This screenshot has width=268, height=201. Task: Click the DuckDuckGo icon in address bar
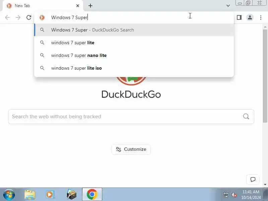tap(42, 17)
